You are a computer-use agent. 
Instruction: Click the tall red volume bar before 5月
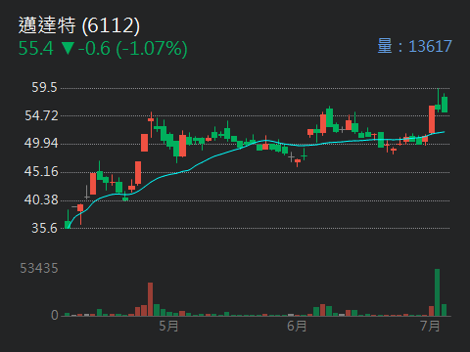[150, 299]
